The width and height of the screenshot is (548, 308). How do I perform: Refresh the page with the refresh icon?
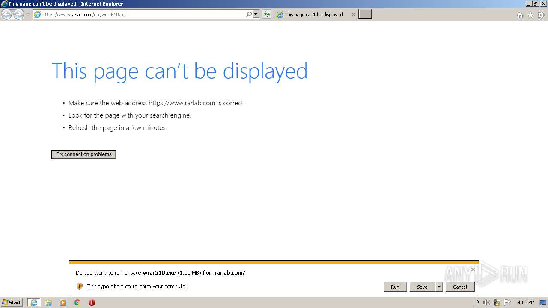tap(267, 14)
